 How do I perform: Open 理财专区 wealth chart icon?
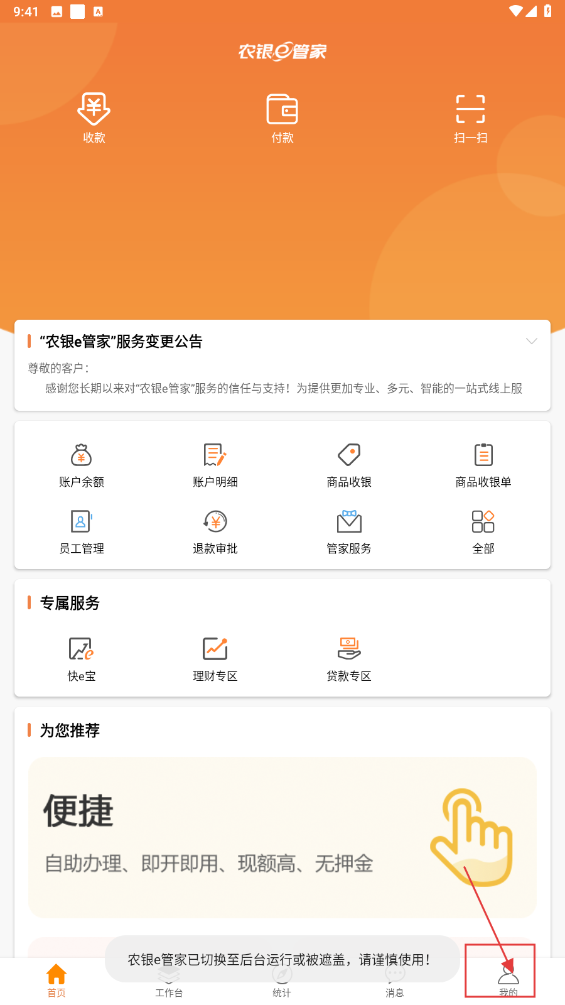[x=215, y=649]
